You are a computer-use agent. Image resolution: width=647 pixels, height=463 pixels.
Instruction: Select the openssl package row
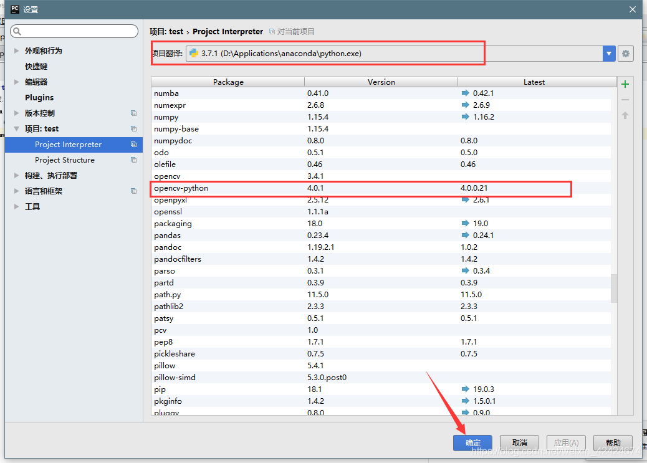381,212
